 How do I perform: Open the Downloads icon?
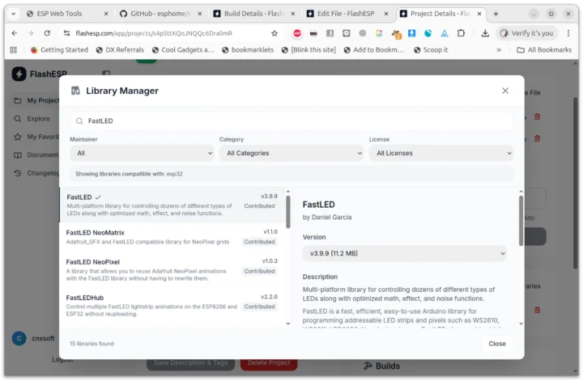coord(485,33)
